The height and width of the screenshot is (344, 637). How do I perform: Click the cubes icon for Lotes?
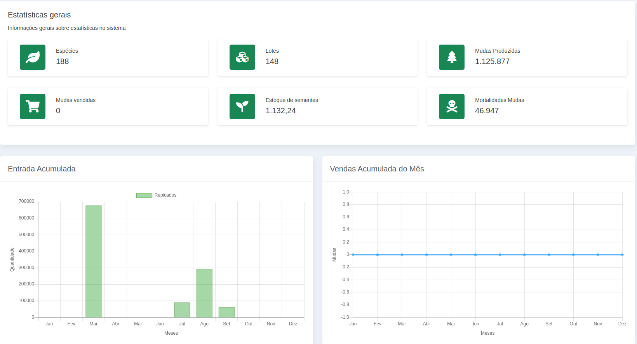coord(242,57)
